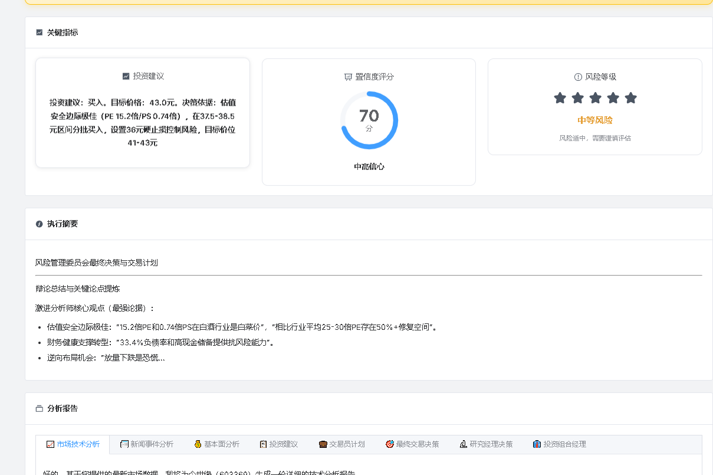Open the 市场技术分析 tab
This screenshot has height=475, width=713.
click(73, 444)
